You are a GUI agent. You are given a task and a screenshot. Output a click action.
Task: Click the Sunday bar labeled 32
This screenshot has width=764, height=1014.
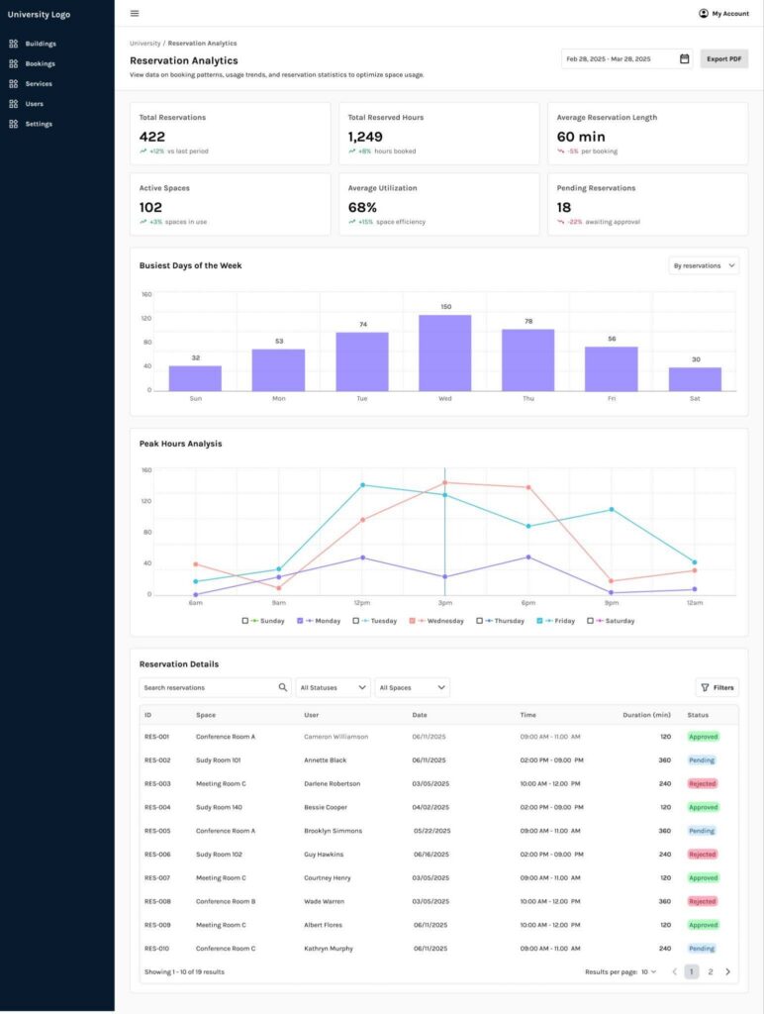195,378
